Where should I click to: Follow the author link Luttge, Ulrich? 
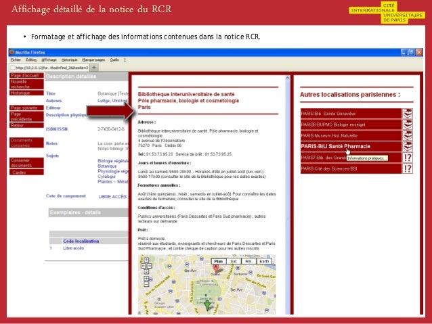[x=112, y=101]
